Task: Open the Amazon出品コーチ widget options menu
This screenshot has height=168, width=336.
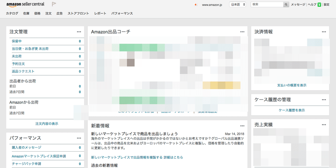Action: tap(242, 32)
